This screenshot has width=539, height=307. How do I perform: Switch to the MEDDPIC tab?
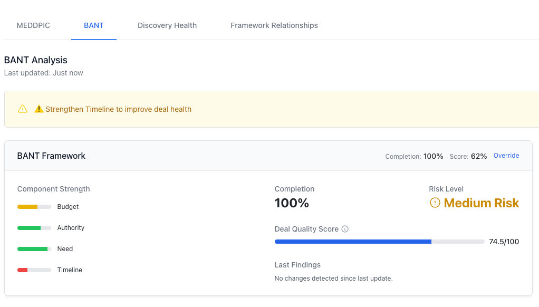tap(33, 25)
